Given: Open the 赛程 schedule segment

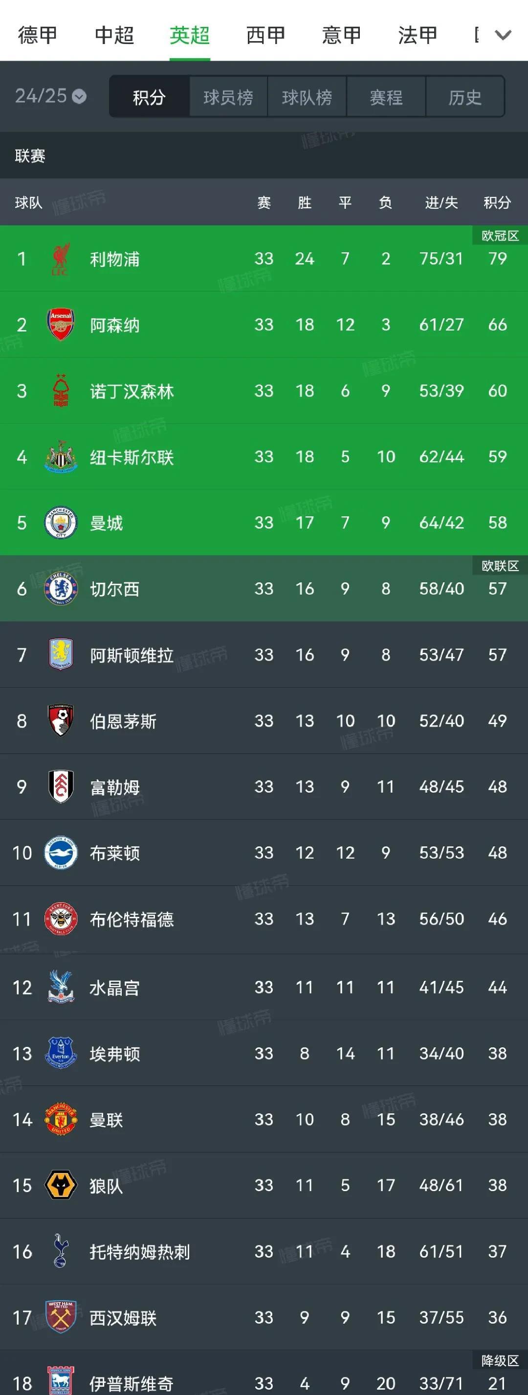Looking at the screenshot, I should (386, 97).
